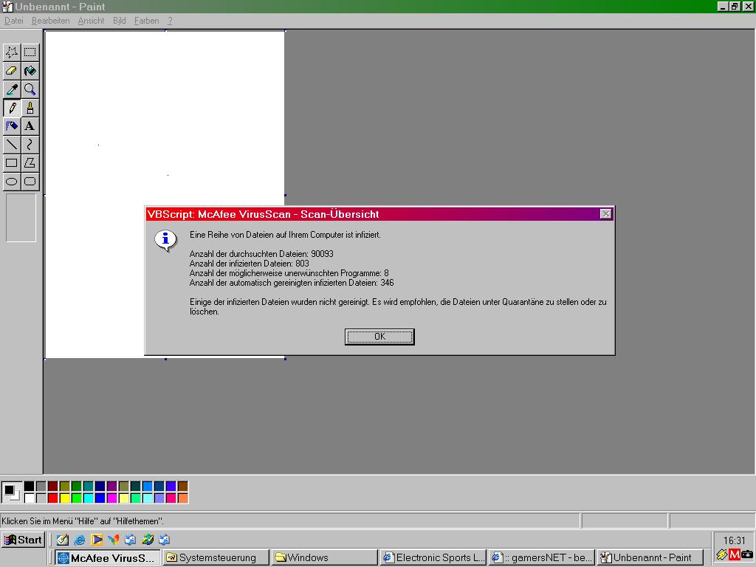Viewport: 756px width, 567px height.
Task: Pick the bright yellow color swatch
Action: [x=65, y=498]
